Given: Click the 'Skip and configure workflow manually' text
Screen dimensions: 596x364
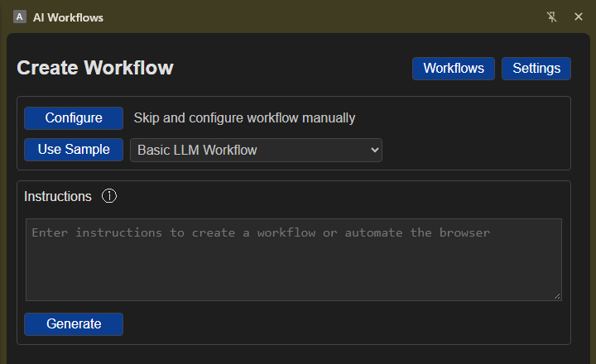Looking at the screenshot, I should [x=244, y=118].
